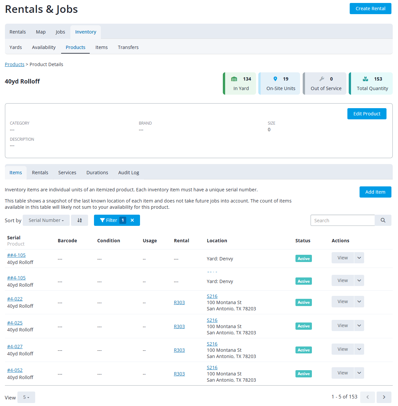Click the '40yd Rolloff' product heading

tap(22, 81)
